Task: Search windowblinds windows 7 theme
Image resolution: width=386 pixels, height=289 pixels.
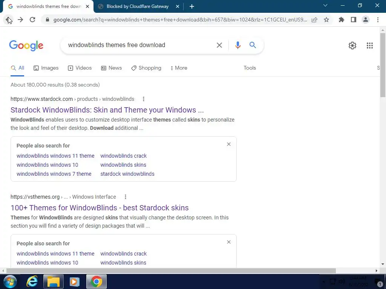Action: coord(54,174)
